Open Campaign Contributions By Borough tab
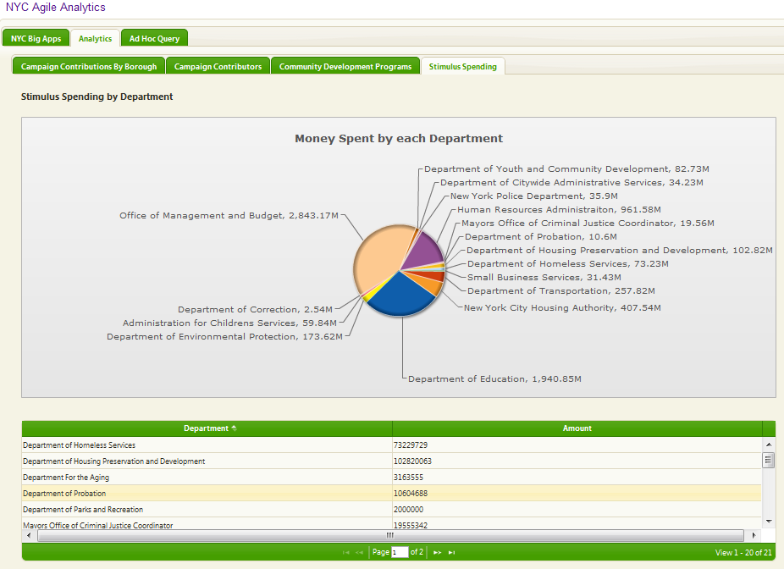The width and height of the screenshot is (784, 569). [89, 67]
